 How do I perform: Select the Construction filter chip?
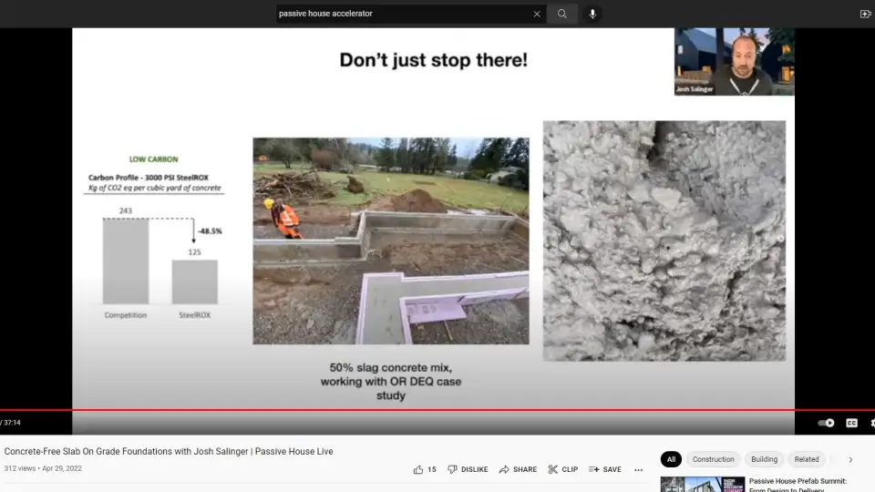pyautogui.click(x=713, y=459)
